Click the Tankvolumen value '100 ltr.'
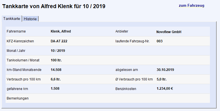This screenshot has width=220, height=111. click(x=56, y=60)
